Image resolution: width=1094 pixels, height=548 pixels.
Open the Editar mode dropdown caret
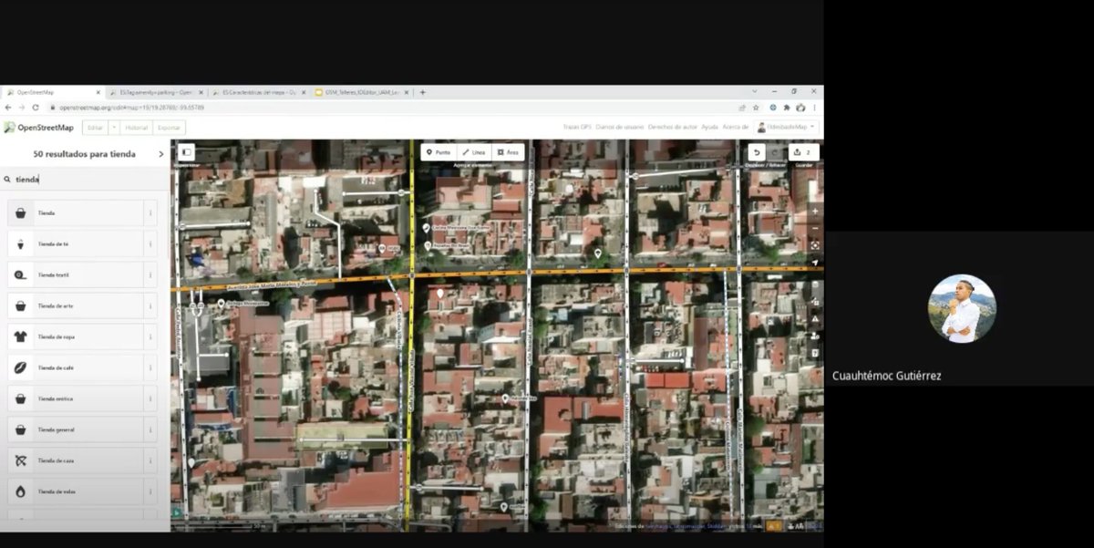click(113, 128)
